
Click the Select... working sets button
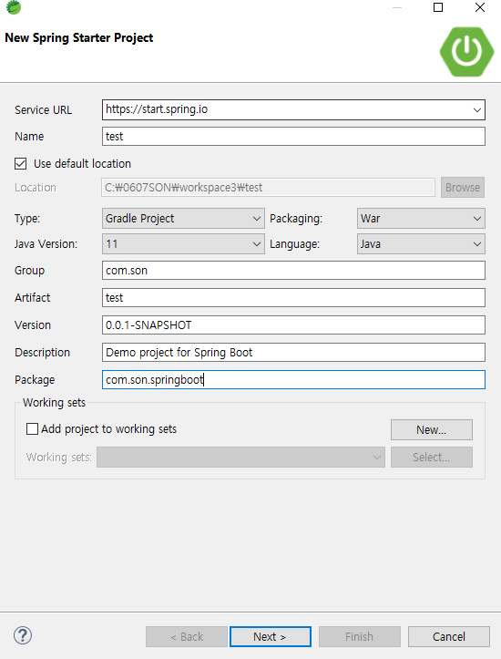tap(431, 457)
